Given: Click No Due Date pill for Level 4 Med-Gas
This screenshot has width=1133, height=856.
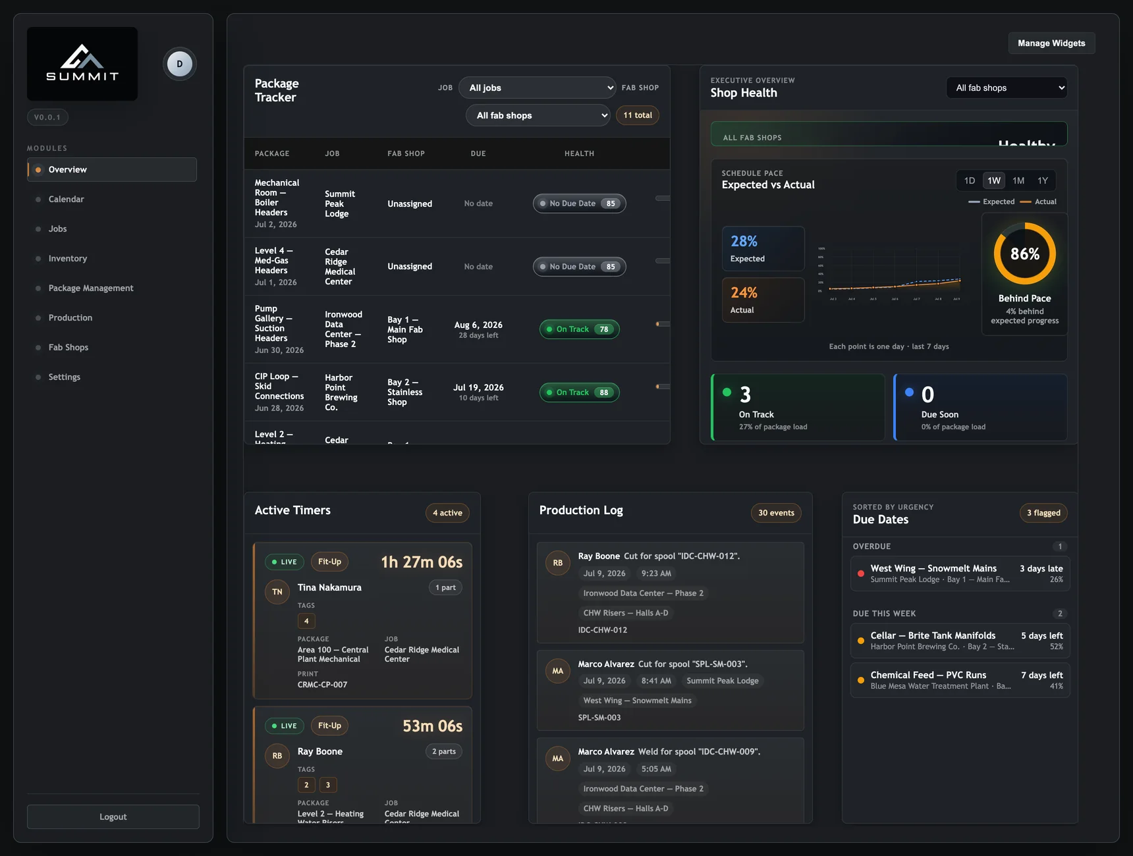Looking at the screenshot, I should click(579, 267).
